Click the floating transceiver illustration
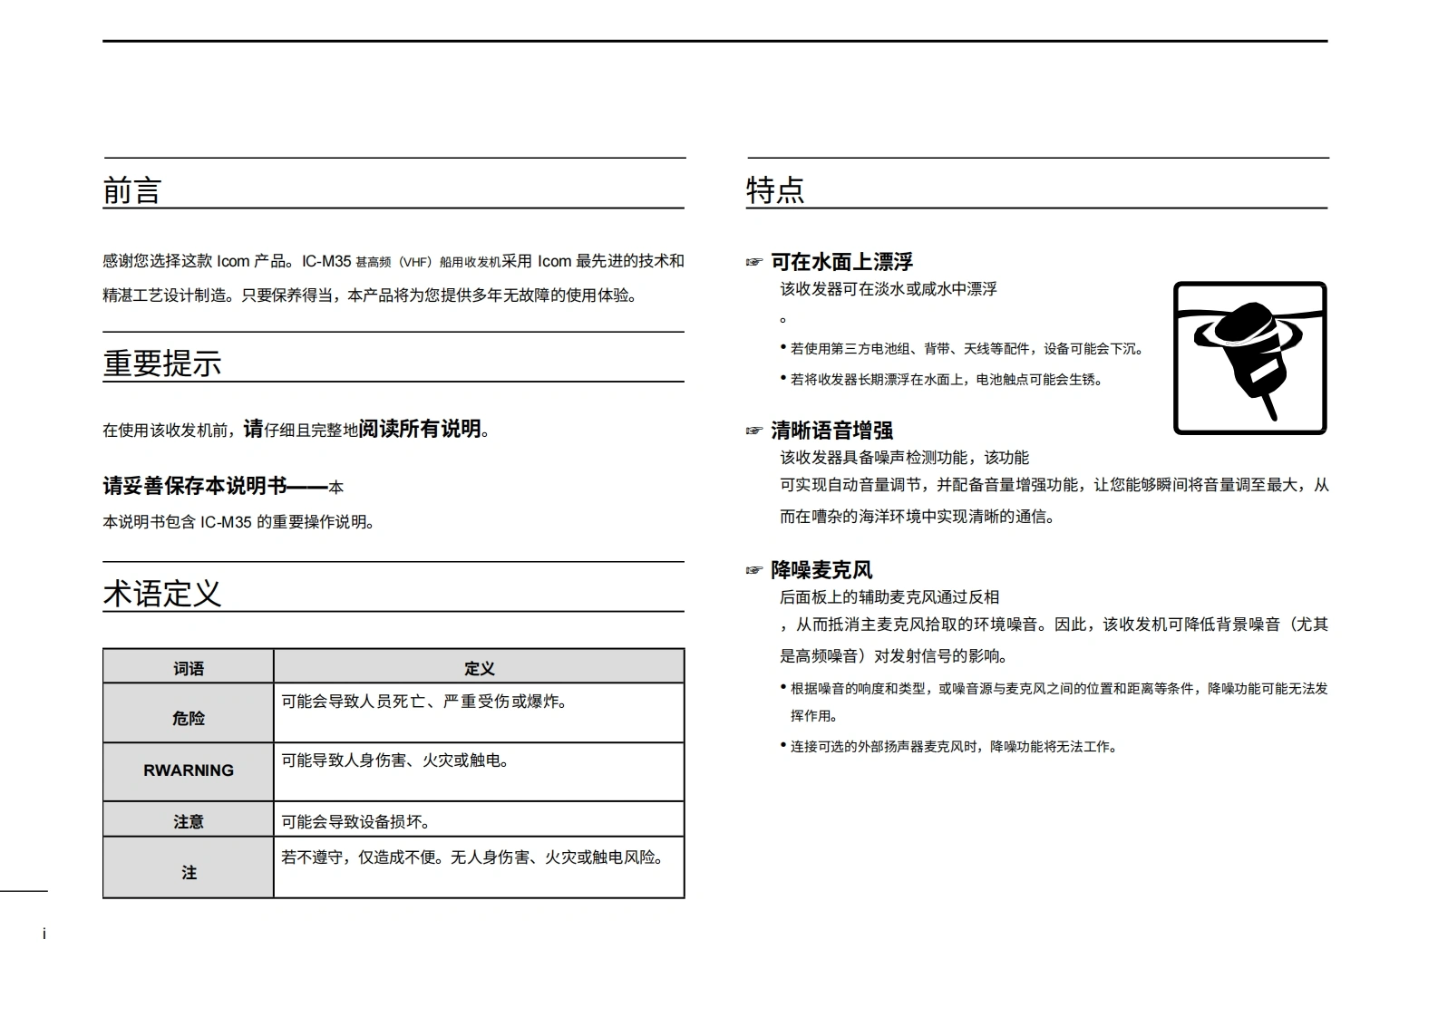This screenshot has height=1017, width=1438. point(1249,358)
